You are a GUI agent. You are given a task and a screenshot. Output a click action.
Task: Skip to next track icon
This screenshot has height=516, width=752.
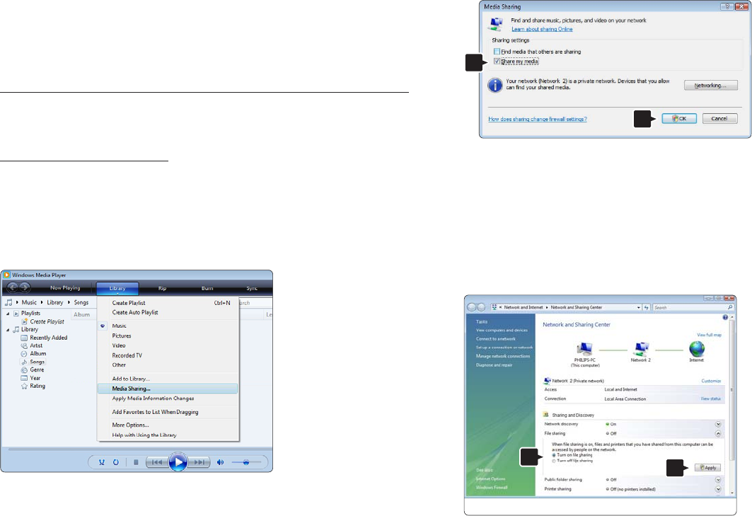[201, 462]
